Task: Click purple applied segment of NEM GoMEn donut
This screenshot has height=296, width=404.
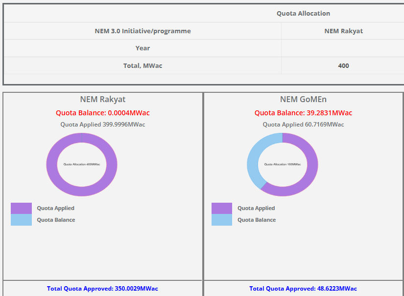Action: coord(312,165)
